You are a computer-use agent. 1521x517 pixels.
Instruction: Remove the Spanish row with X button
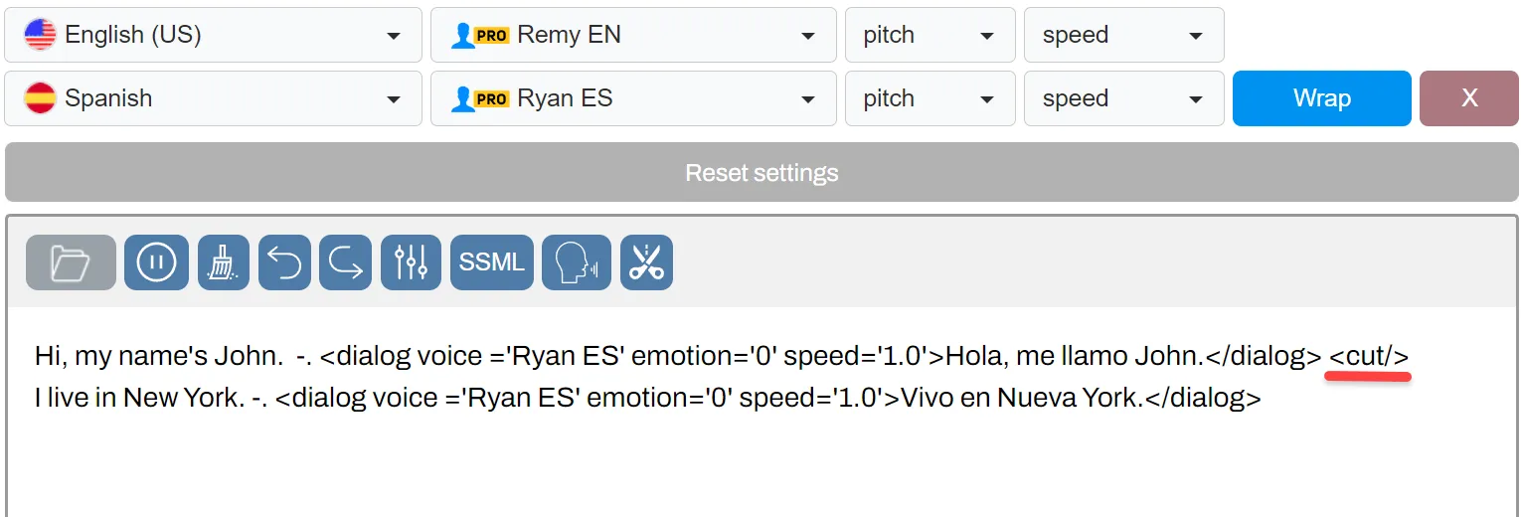1469,98
